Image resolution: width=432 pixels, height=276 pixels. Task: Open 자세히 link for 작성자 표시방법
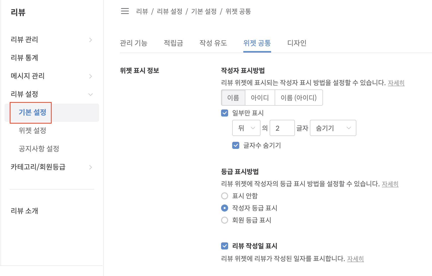396,83
